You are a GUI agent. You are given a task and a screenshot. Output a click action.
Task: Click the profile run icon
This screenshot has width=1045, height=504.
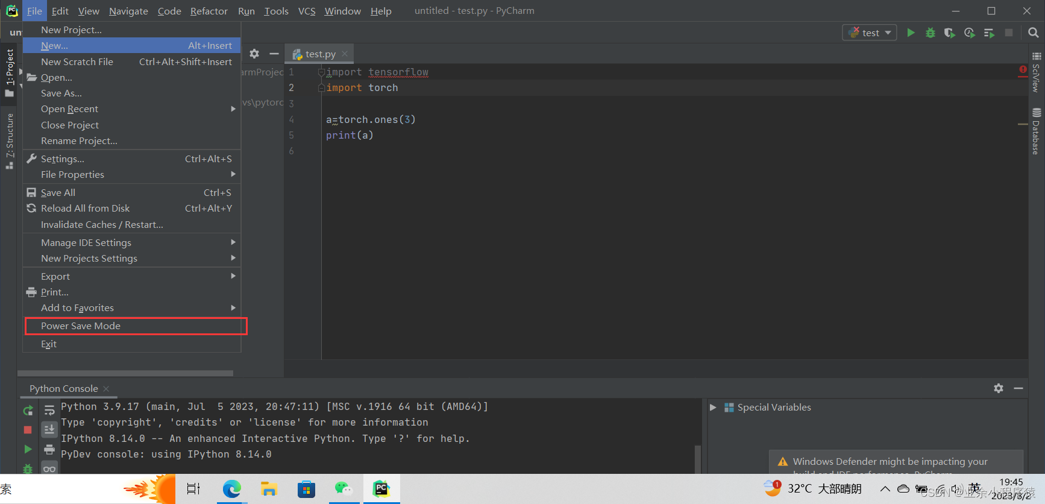coord(969,33)
